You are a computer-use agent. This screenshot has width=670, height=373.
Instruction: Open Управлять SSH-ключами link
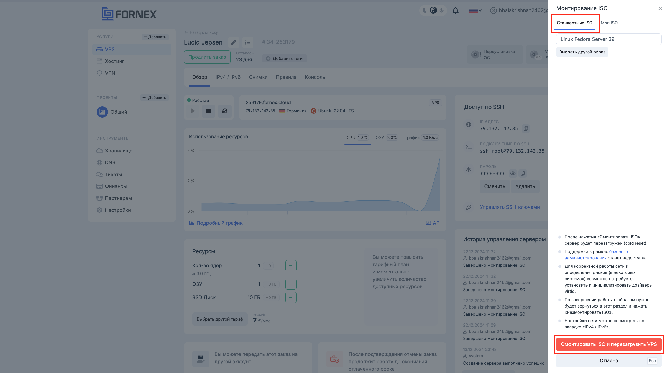coord(510,207)
